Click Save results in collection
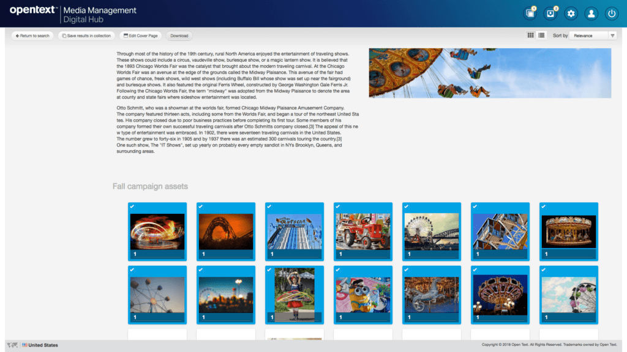The height and width of the screenshot is (352, 627). [x=86, y=35]
